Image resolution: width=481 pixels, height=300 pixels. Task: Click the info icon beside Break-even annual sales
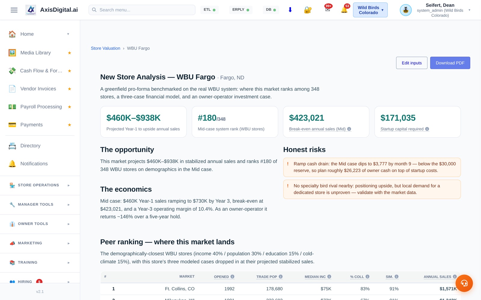[x=349, y=129]
